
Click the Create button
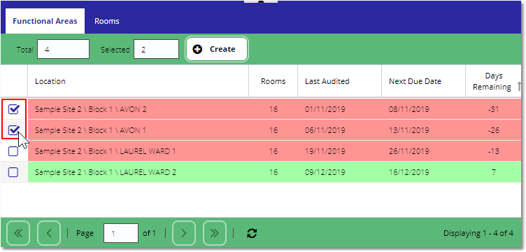[217, 49]
